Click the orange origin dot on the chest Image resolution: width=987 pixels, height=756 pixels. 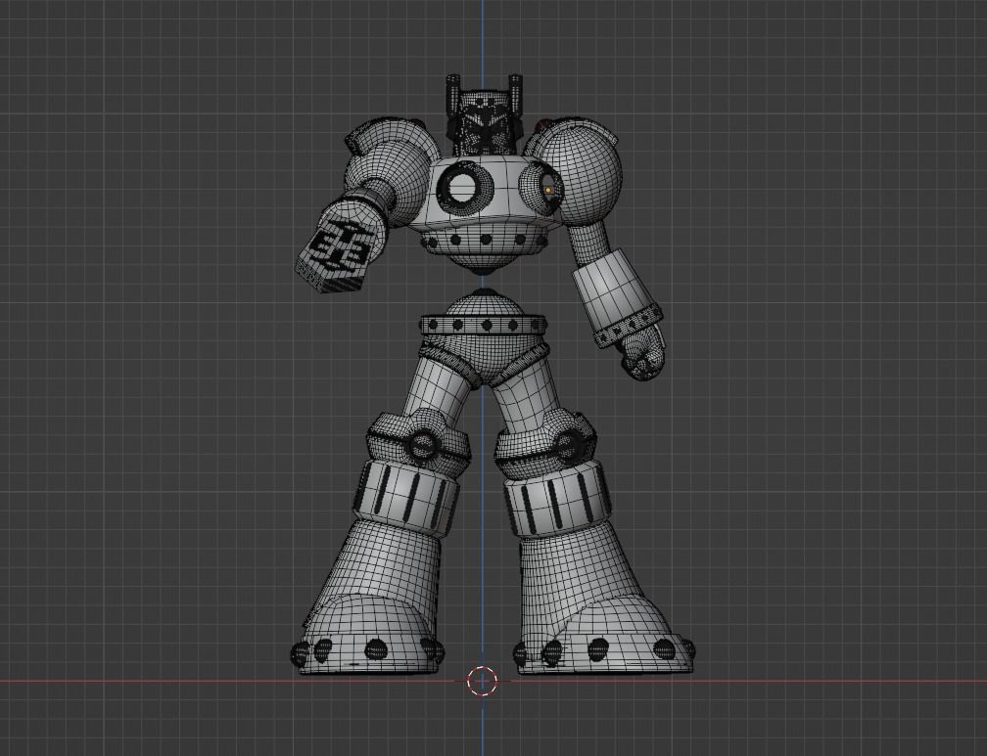point(549,190)
